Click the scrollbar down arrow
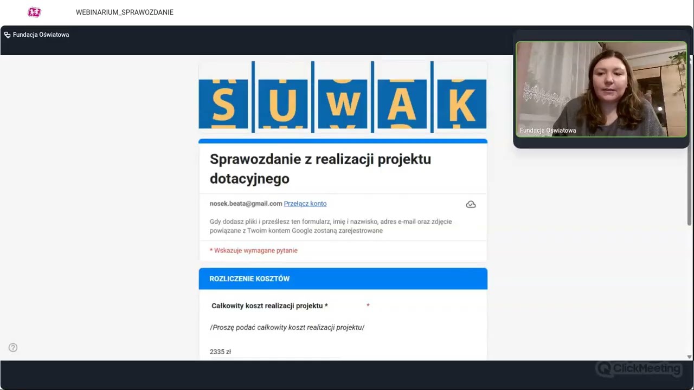The height and width of the screenshot is (390, 694). pos(690,356)
